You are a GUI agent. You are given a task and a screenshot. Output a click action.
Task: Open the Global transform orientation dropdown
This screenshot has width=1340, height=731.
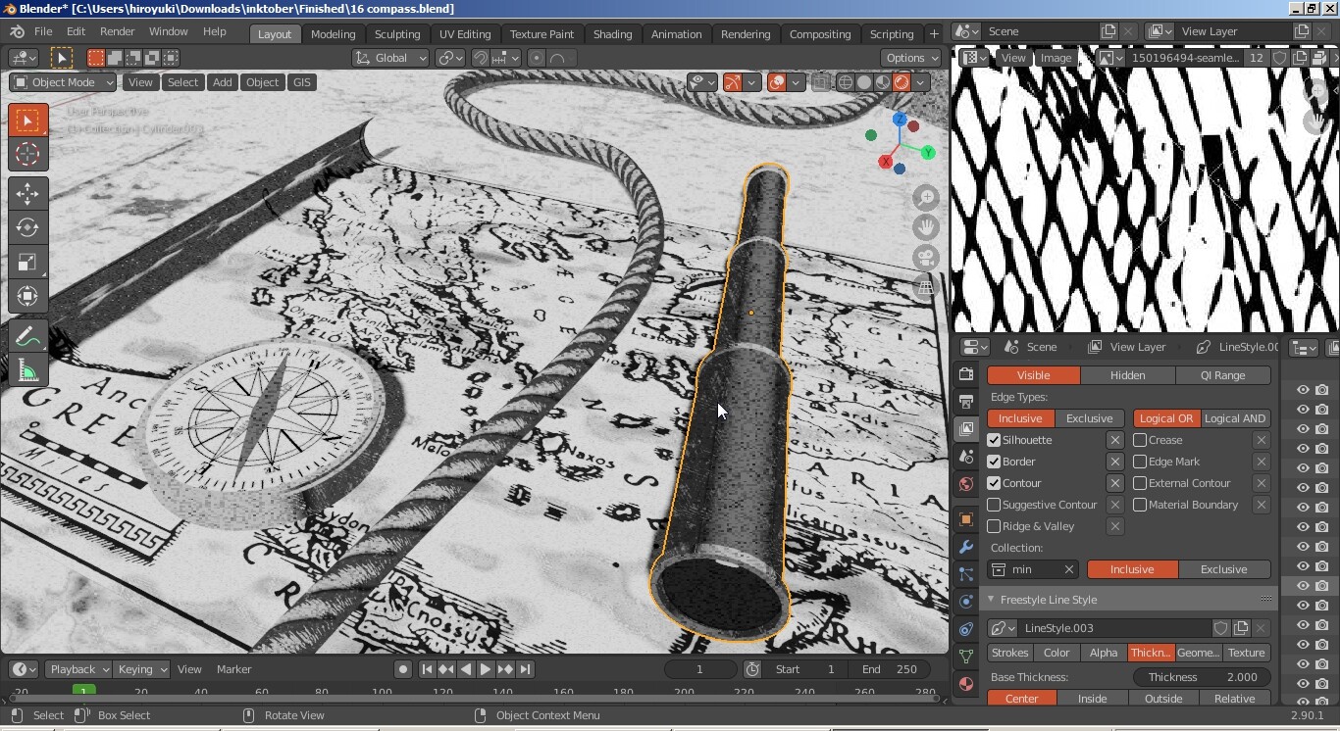pyautogui.click(x=391, y=58)
